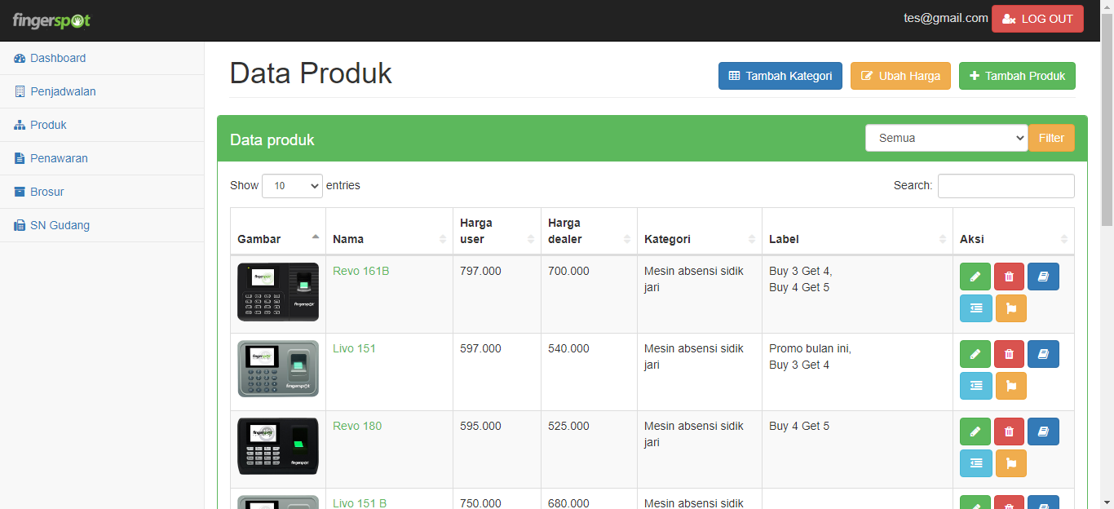The image size is (1114, 509).
Task: Expand the Semua category filter dropdown
Action: 946,138
